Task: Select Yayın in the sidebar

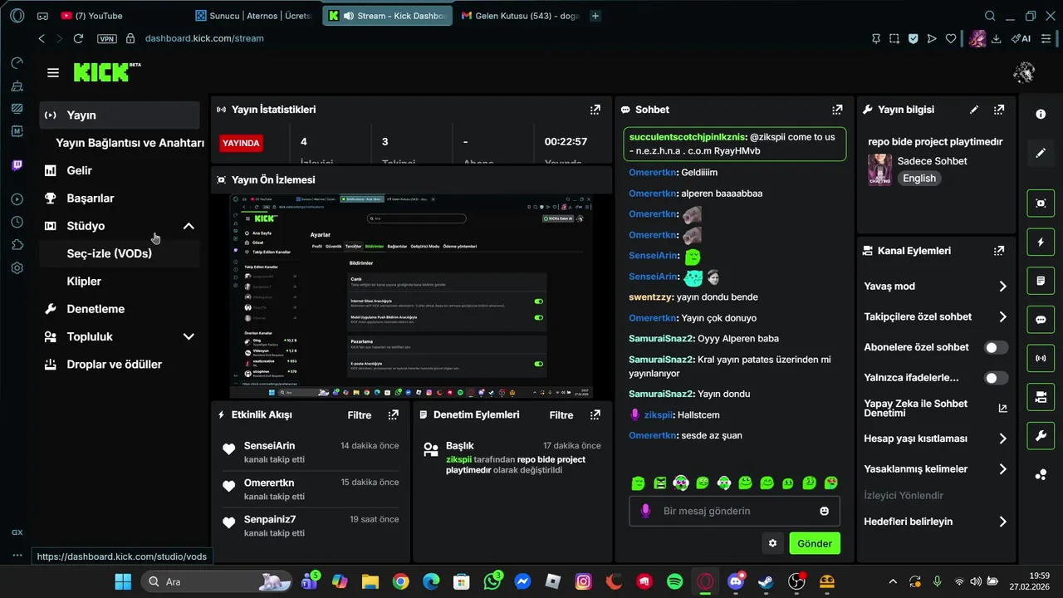Action: 120,115
